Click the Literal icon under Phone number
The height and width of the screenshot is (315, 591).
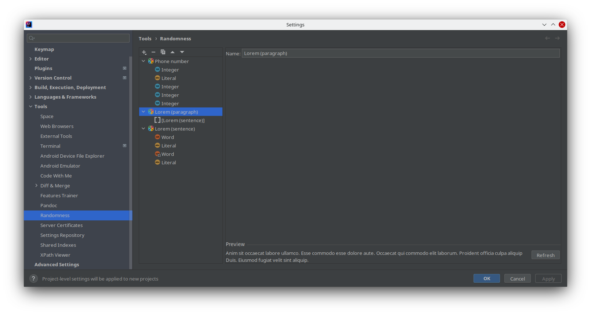pos(157,78)
